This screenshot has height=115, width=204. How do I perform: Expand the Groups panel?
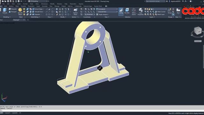pos(171,17)
